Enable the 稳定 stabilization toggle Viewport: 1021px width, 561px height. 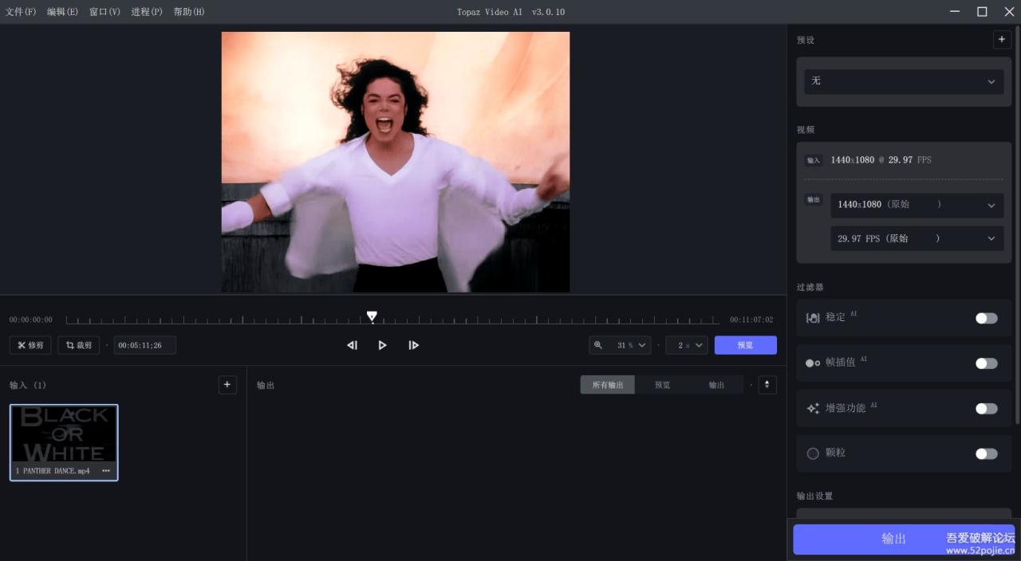[986, 318]
